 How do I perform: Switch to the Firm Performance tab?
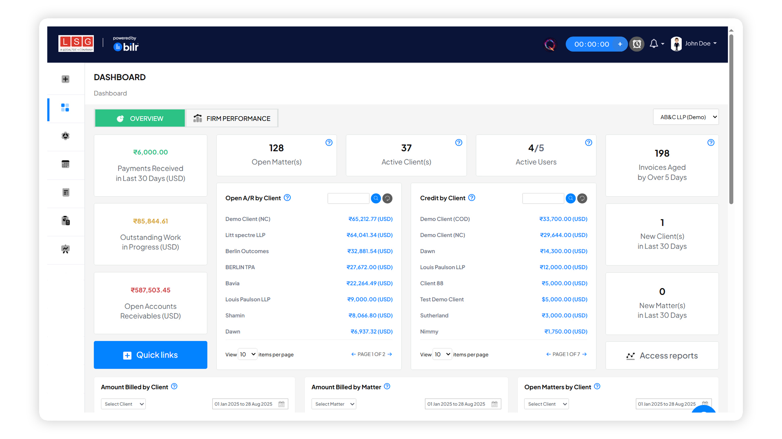(232, 118)
